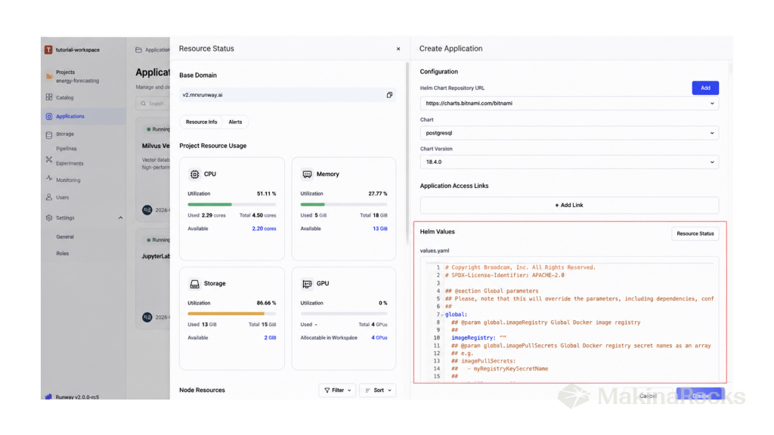Open Helm Chart Repository URL dropdown
The height and width of the screenshot is (435, 774).
(x=569, y=103)
